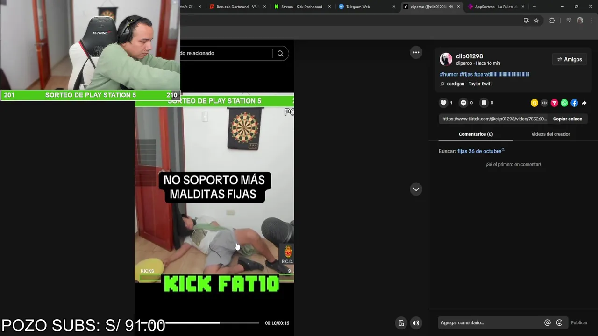Bookmark this page with the star icon
This screenshot has height=336, width=598.
pyautogui.click(x=536, y=21)
